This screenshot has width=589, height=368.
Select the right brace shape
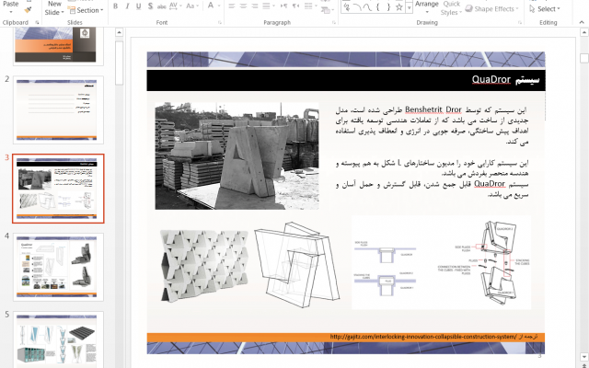click(388, 6)
